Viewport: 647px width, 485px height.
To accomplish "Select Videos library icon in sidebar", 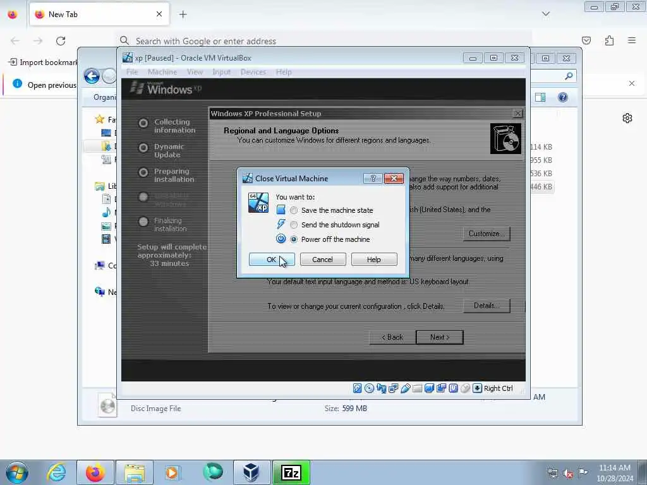I will point(106,239).
